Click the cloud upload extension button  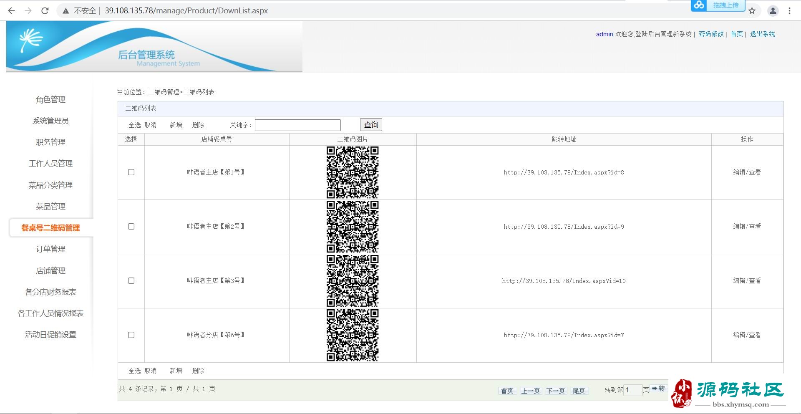point(718,5)
